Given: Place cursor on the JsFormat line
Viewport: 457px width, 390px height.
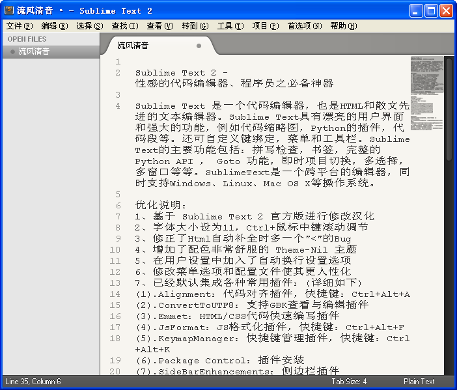Looking at the screenshot, I should point(270,327).
